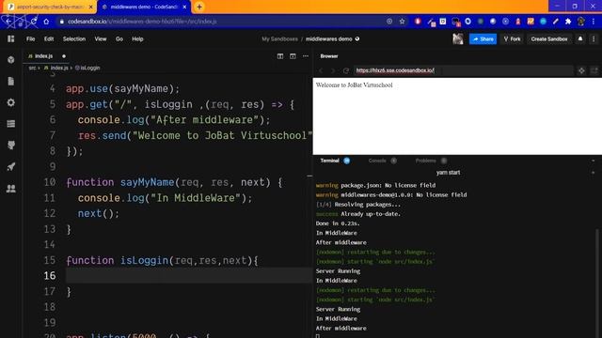
Task: Open the Sandbox Info cube icon in sidebar
Action: pos(10,60)
